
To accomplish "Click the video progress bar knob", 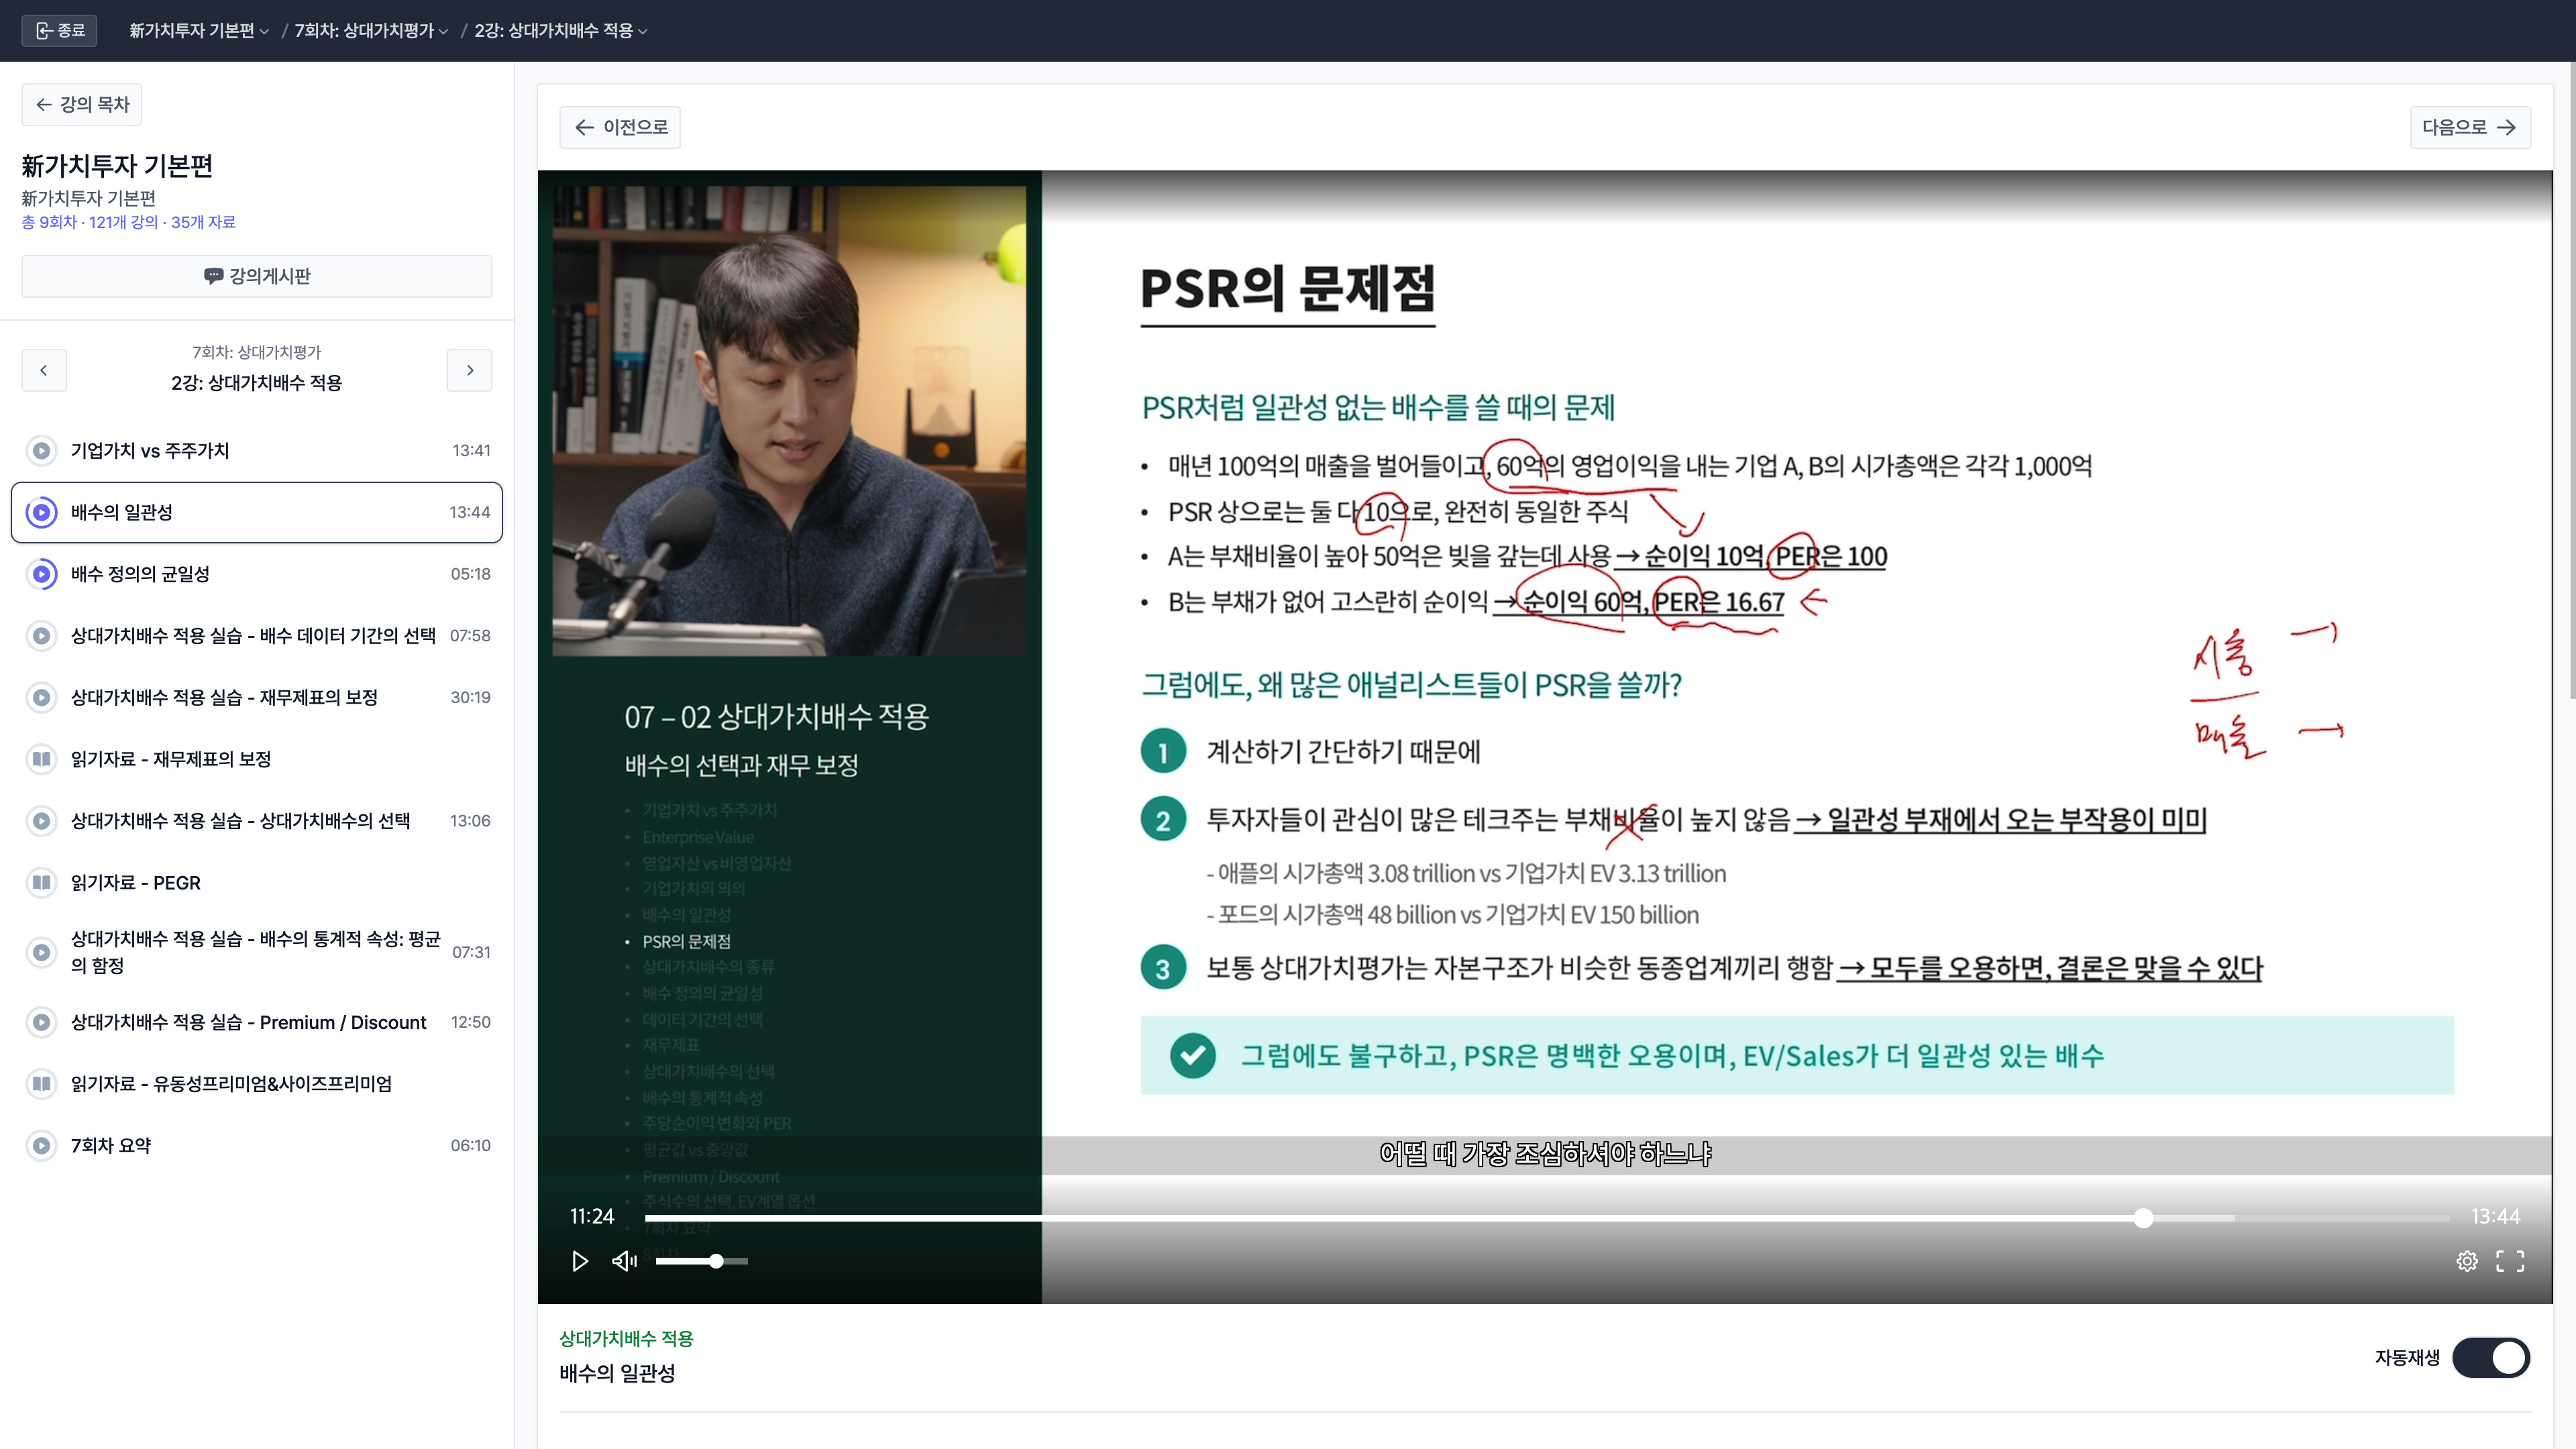I will [2143, 1218].
